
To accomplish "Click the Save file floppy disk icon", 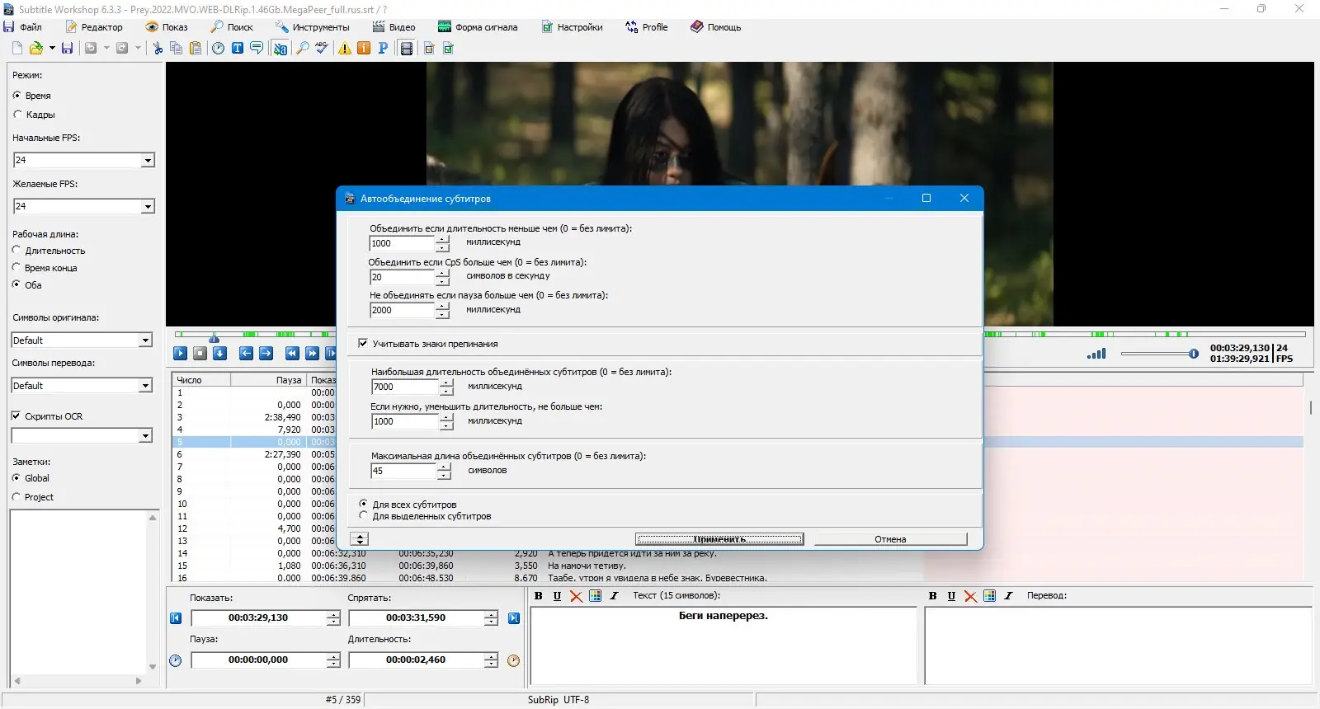I will [x=68, y=49].
